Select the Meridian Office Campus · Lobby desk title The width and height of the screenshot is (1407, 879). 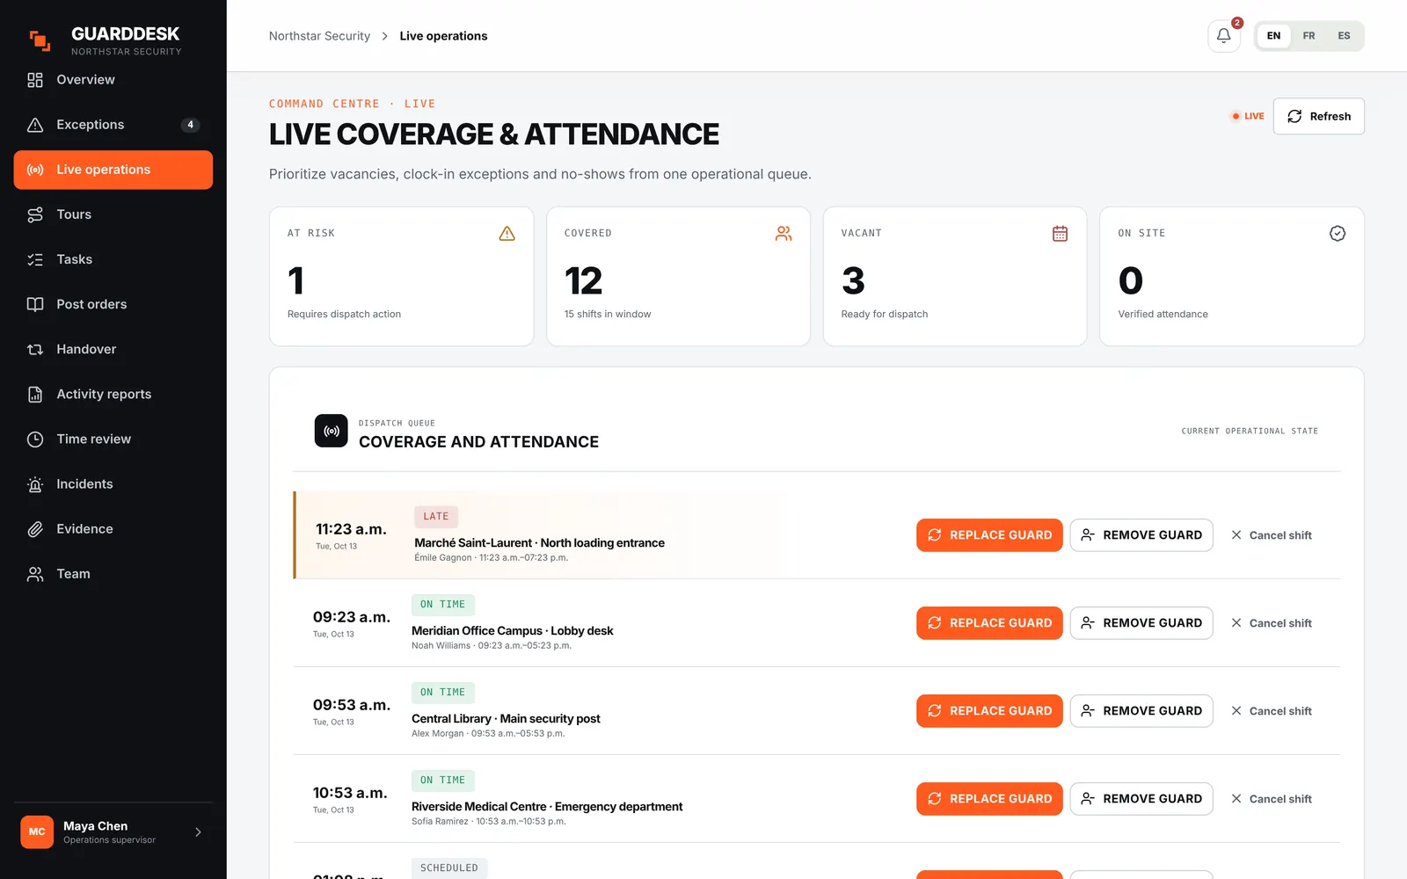[x=513, y=631]
